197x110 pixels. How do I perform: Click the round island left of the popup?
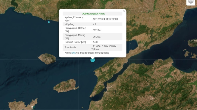47,58
